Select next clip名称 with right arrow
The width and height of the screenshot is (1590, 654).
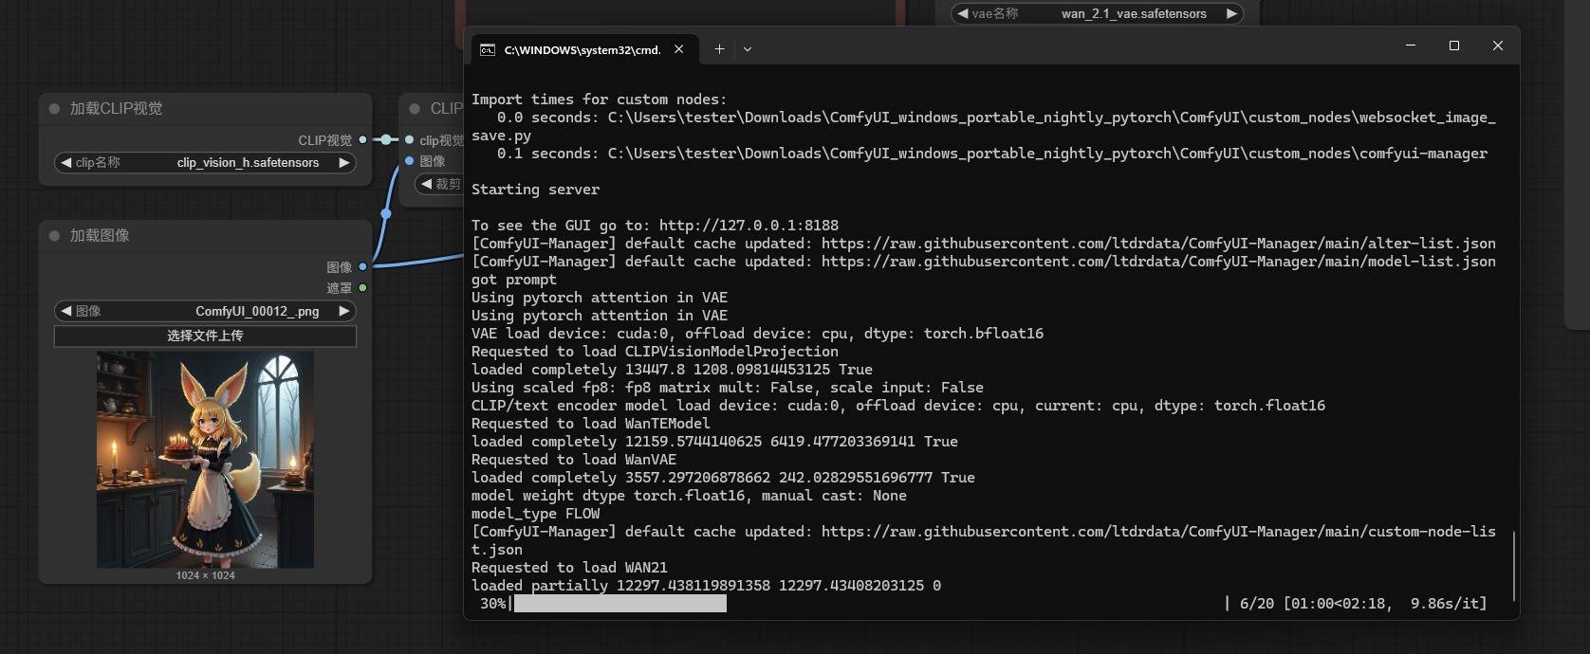(344, 163)
